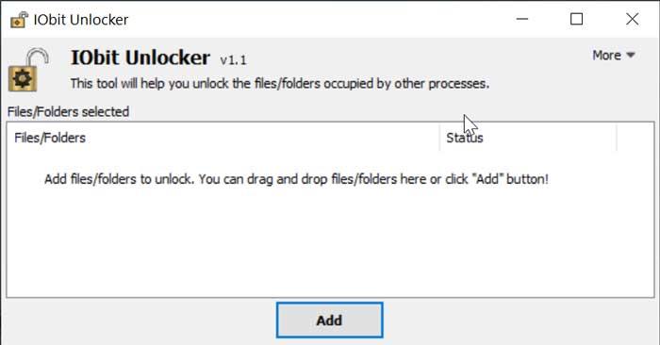Viewport: 660px width, 345px height.
Task: Click the arrow beside More
Action: click(631, 55)
